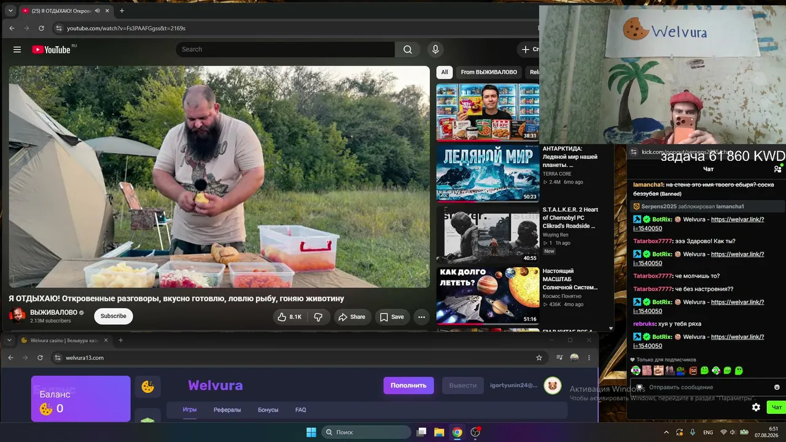Viewport: 786px width, 442px height.
Task: Go back in the YouTube browser window
Action: (12, 28)
